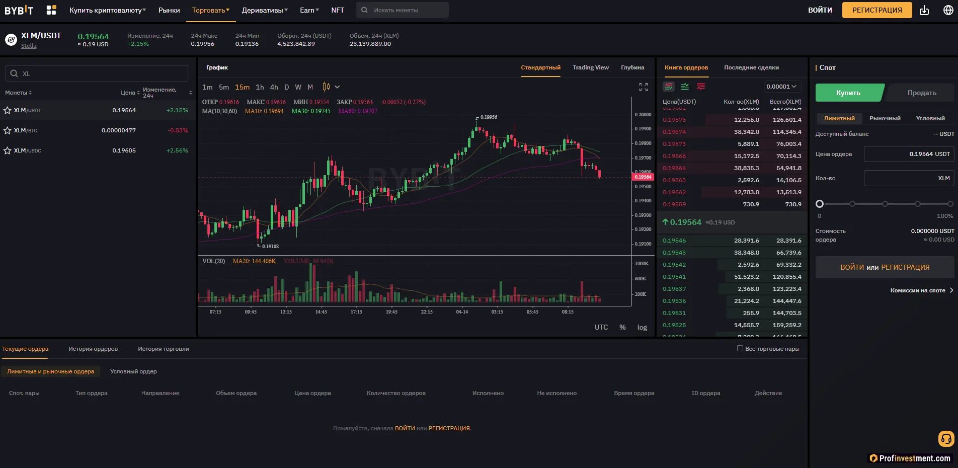Select the Рыночный order type tab
Image resolution: width=958 pixels, height=468 pixels.
coord(885,118)
